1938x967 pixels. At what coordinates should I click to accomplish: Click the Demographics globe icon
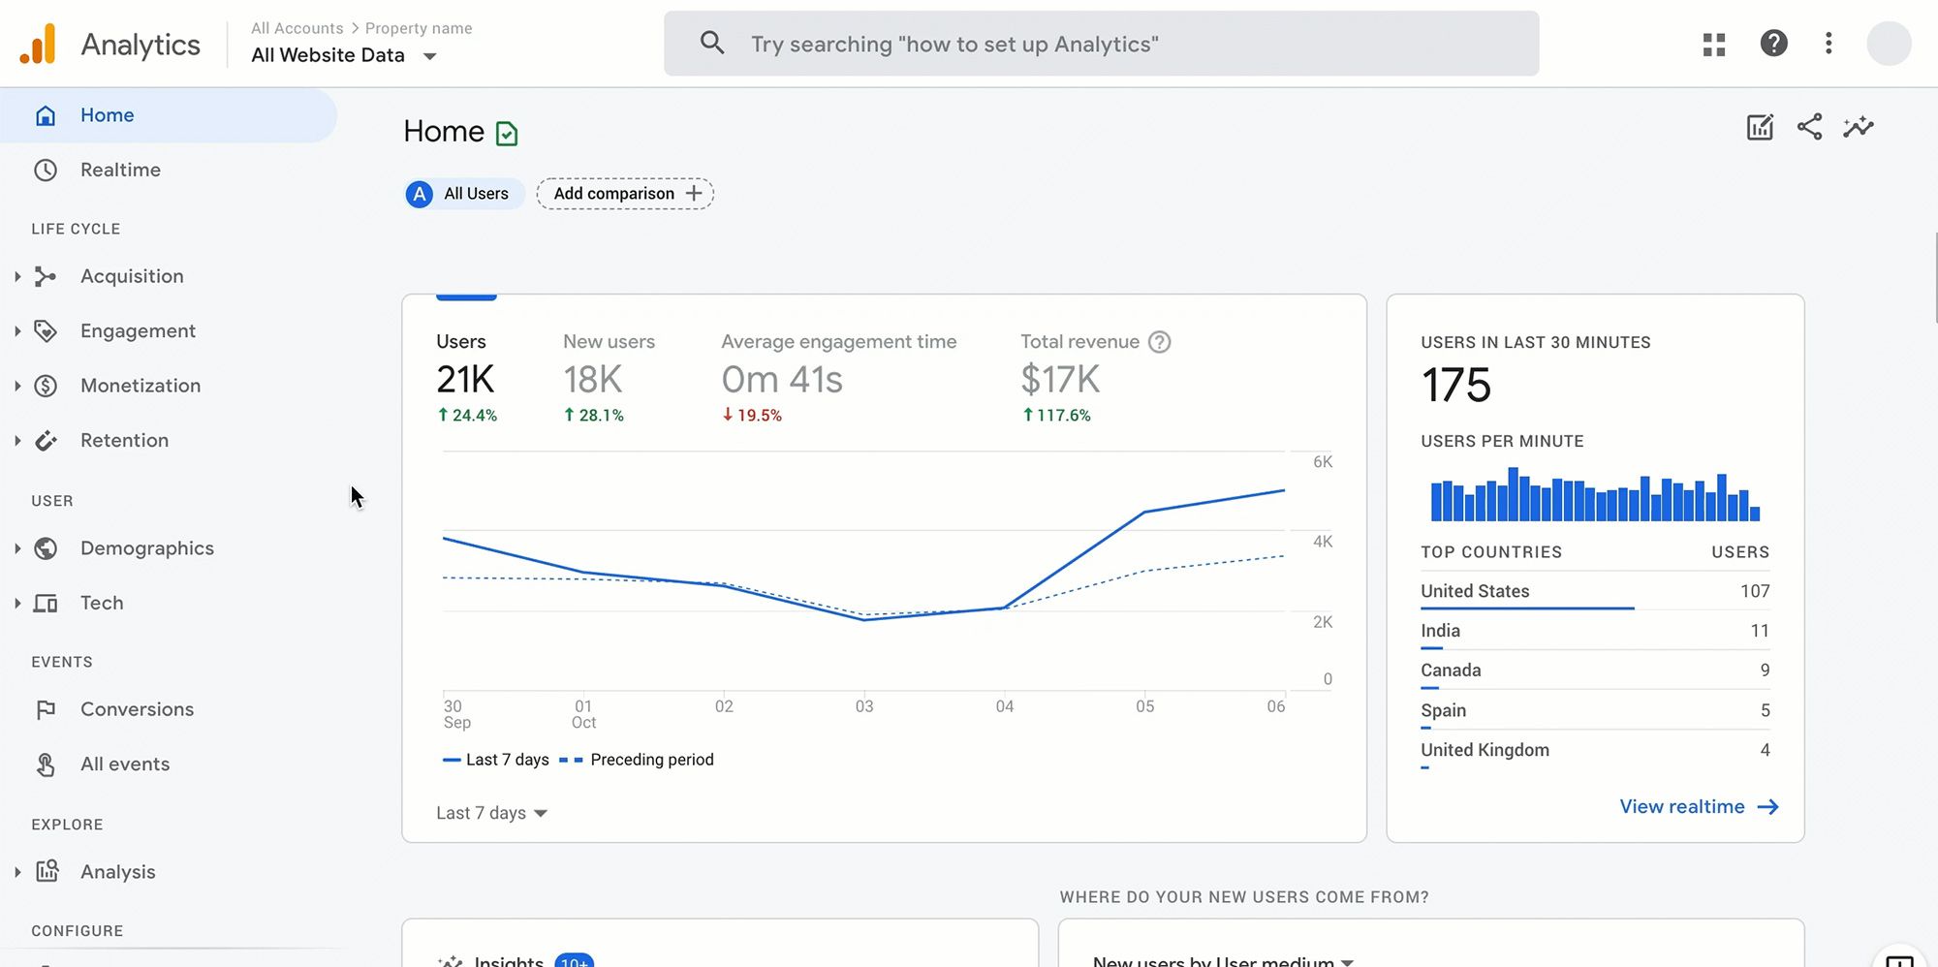tap(46, 548)
